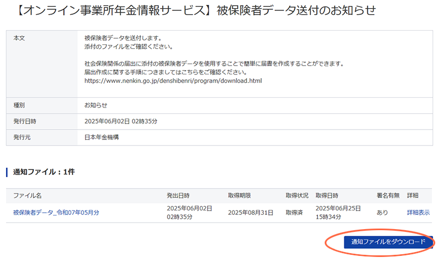This screenshot has width=438, height=263.
Task: Open the 被保険者データ_令和07年05月分 file link
Action: pos(56,213)
